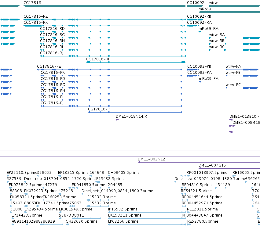Select protein CG17816-PH label
260x226 pixels.
pyautogui.click(x=53, y=91)
